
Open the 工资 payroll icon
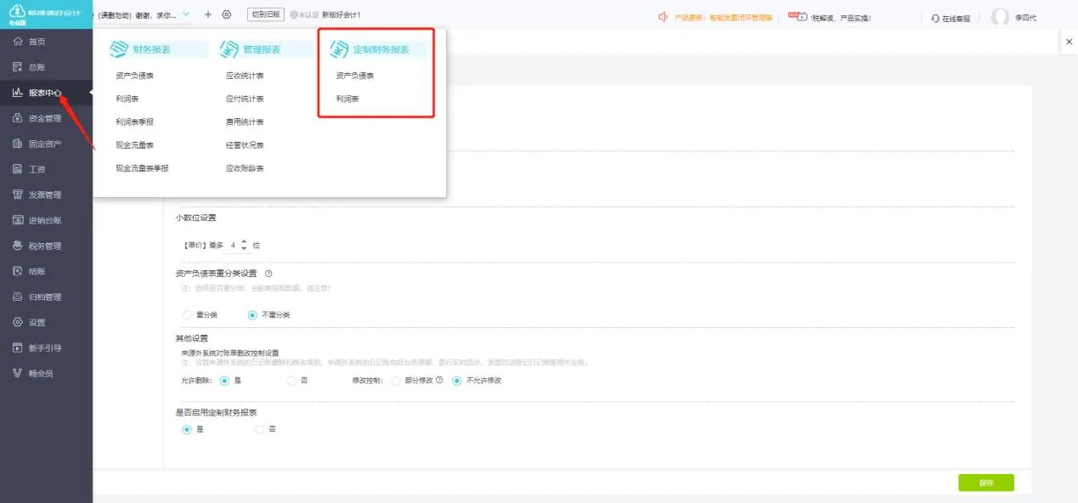(x=17, y=169)
